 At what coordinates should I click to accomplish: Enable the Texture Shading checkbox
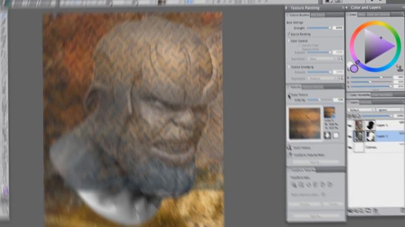pos(289,67)
